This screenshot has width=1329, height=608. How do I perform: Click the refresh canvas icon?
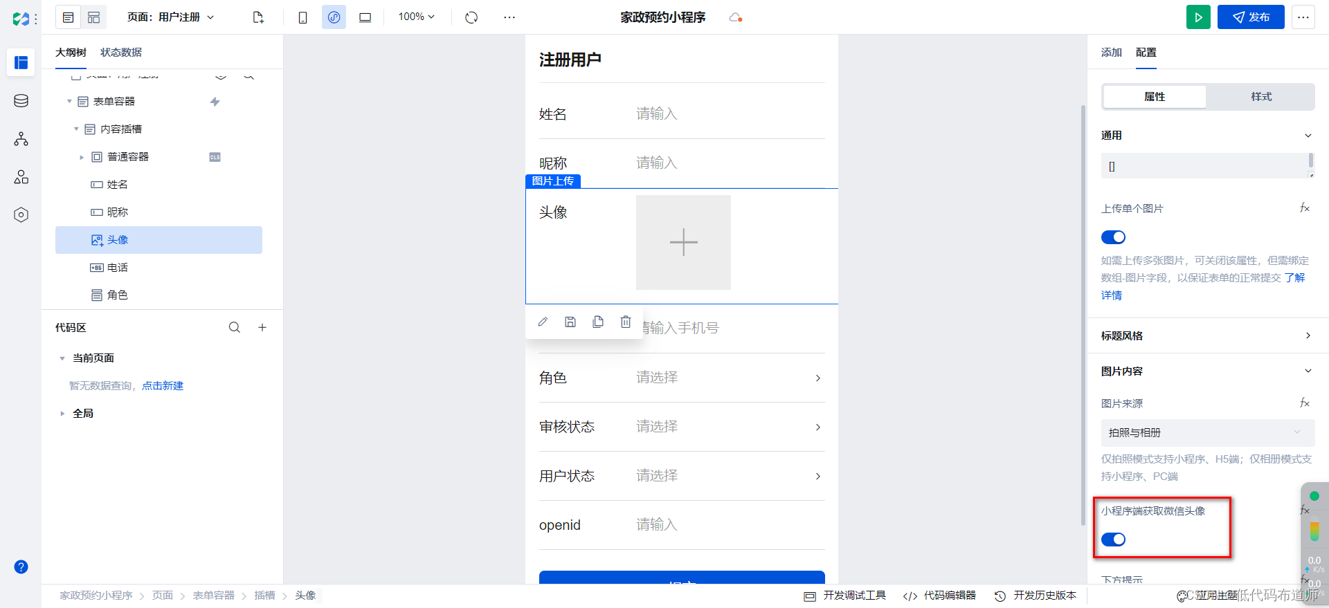coord(471,17)
